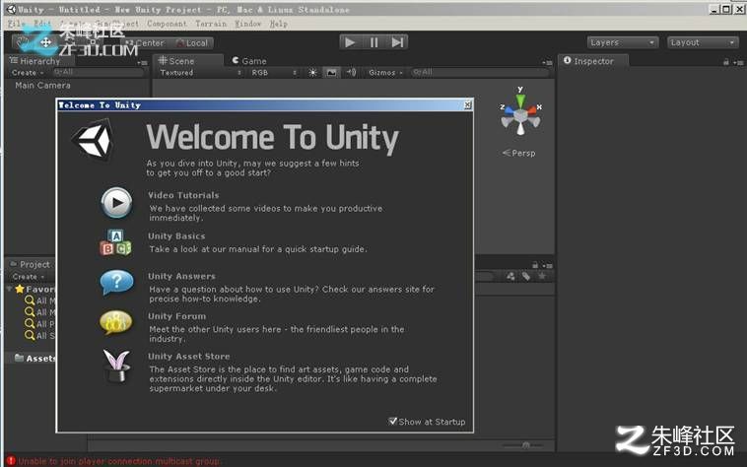747x467 pixels.
Task: Open the Unity Basics link
Action: click(176, 236)
